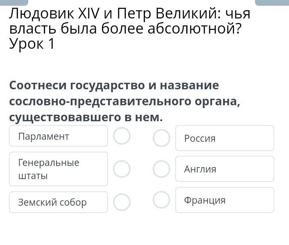Pick the Англия country card

[x=225, y=169]
